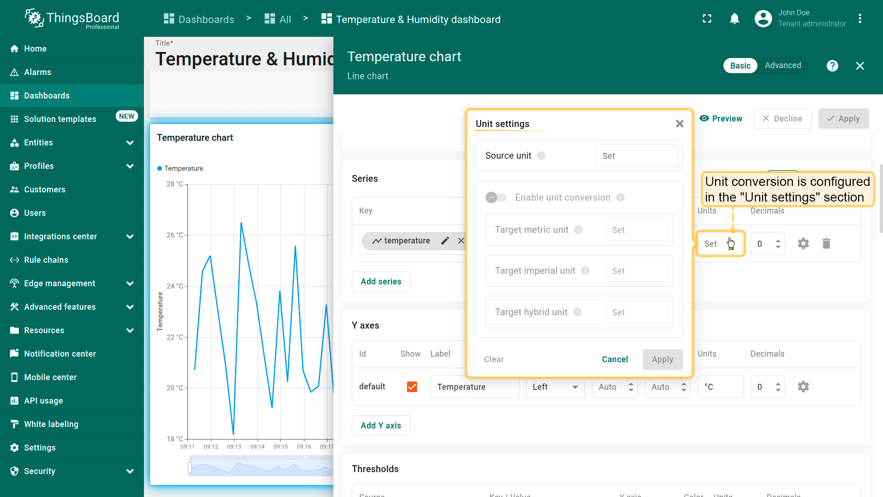The height and width of the screenshot is (497, 883).
Task: Open user menu three dots icon
Action: coord(860,19)
